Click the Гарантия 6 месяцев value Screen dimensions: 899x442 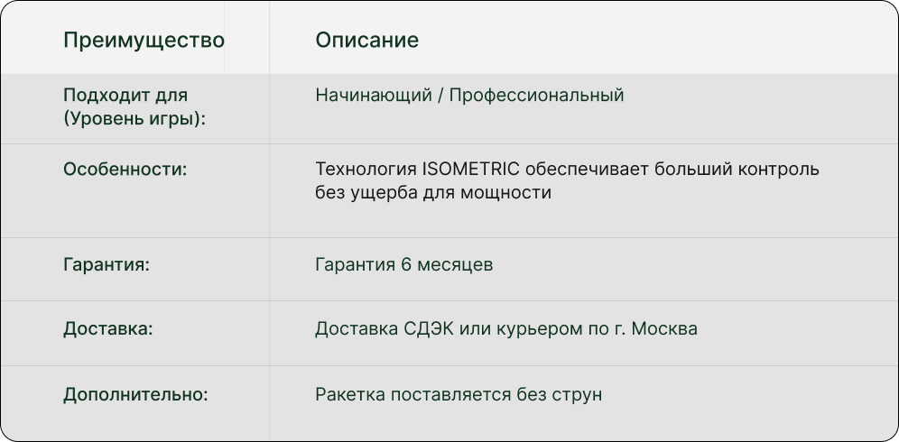click(403, 265)
